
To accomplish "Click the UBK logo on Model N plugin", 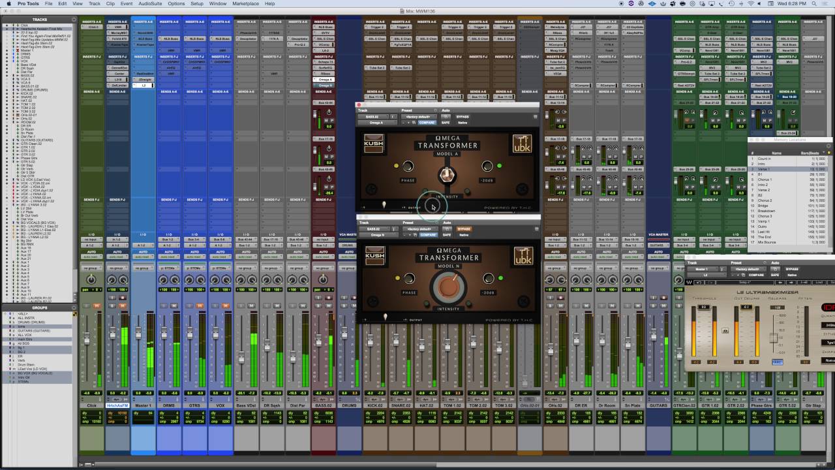I will click(523, 257).
